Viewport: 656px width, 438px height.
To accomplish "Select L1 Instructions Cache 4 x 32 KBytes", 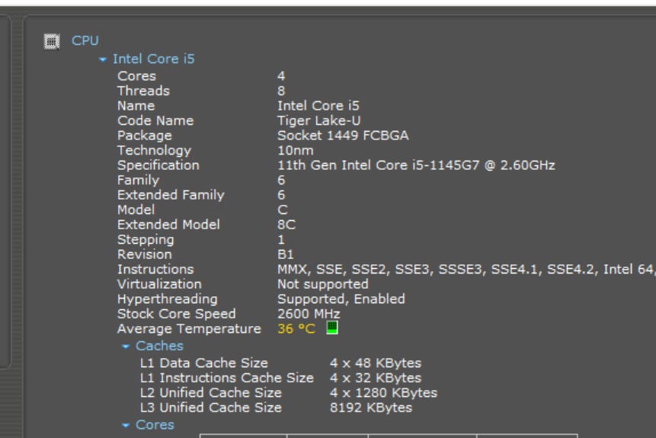I will (376, 378).
